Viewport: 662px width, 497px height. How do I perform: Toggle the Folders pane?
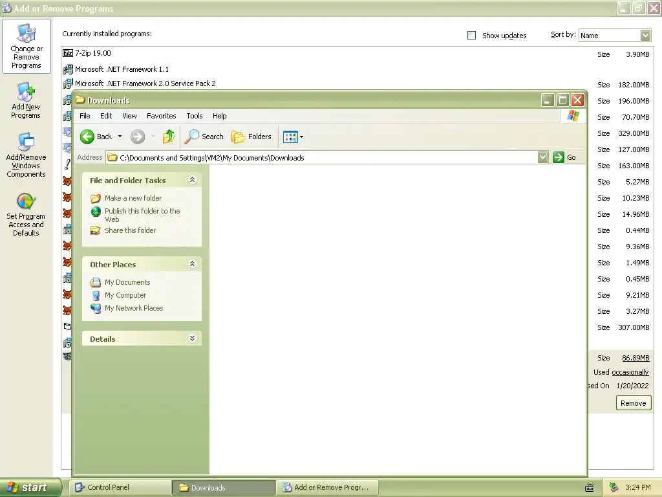click(x=251, y=137)
